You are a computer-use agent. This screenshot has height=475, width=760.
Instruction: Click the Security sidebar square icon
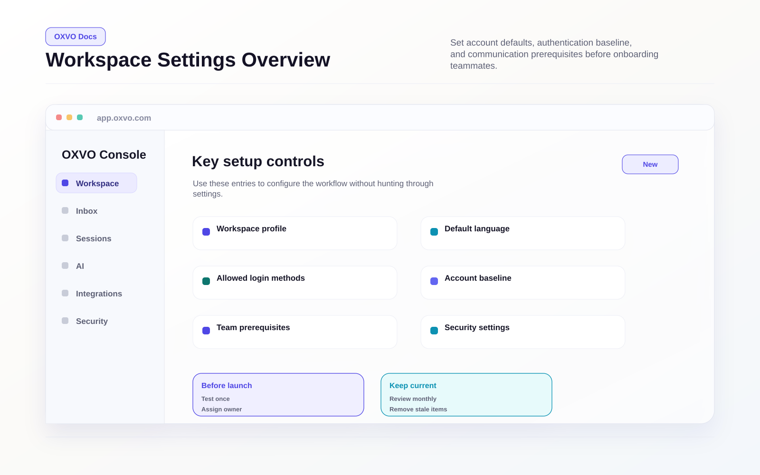(x=65, y=321)
